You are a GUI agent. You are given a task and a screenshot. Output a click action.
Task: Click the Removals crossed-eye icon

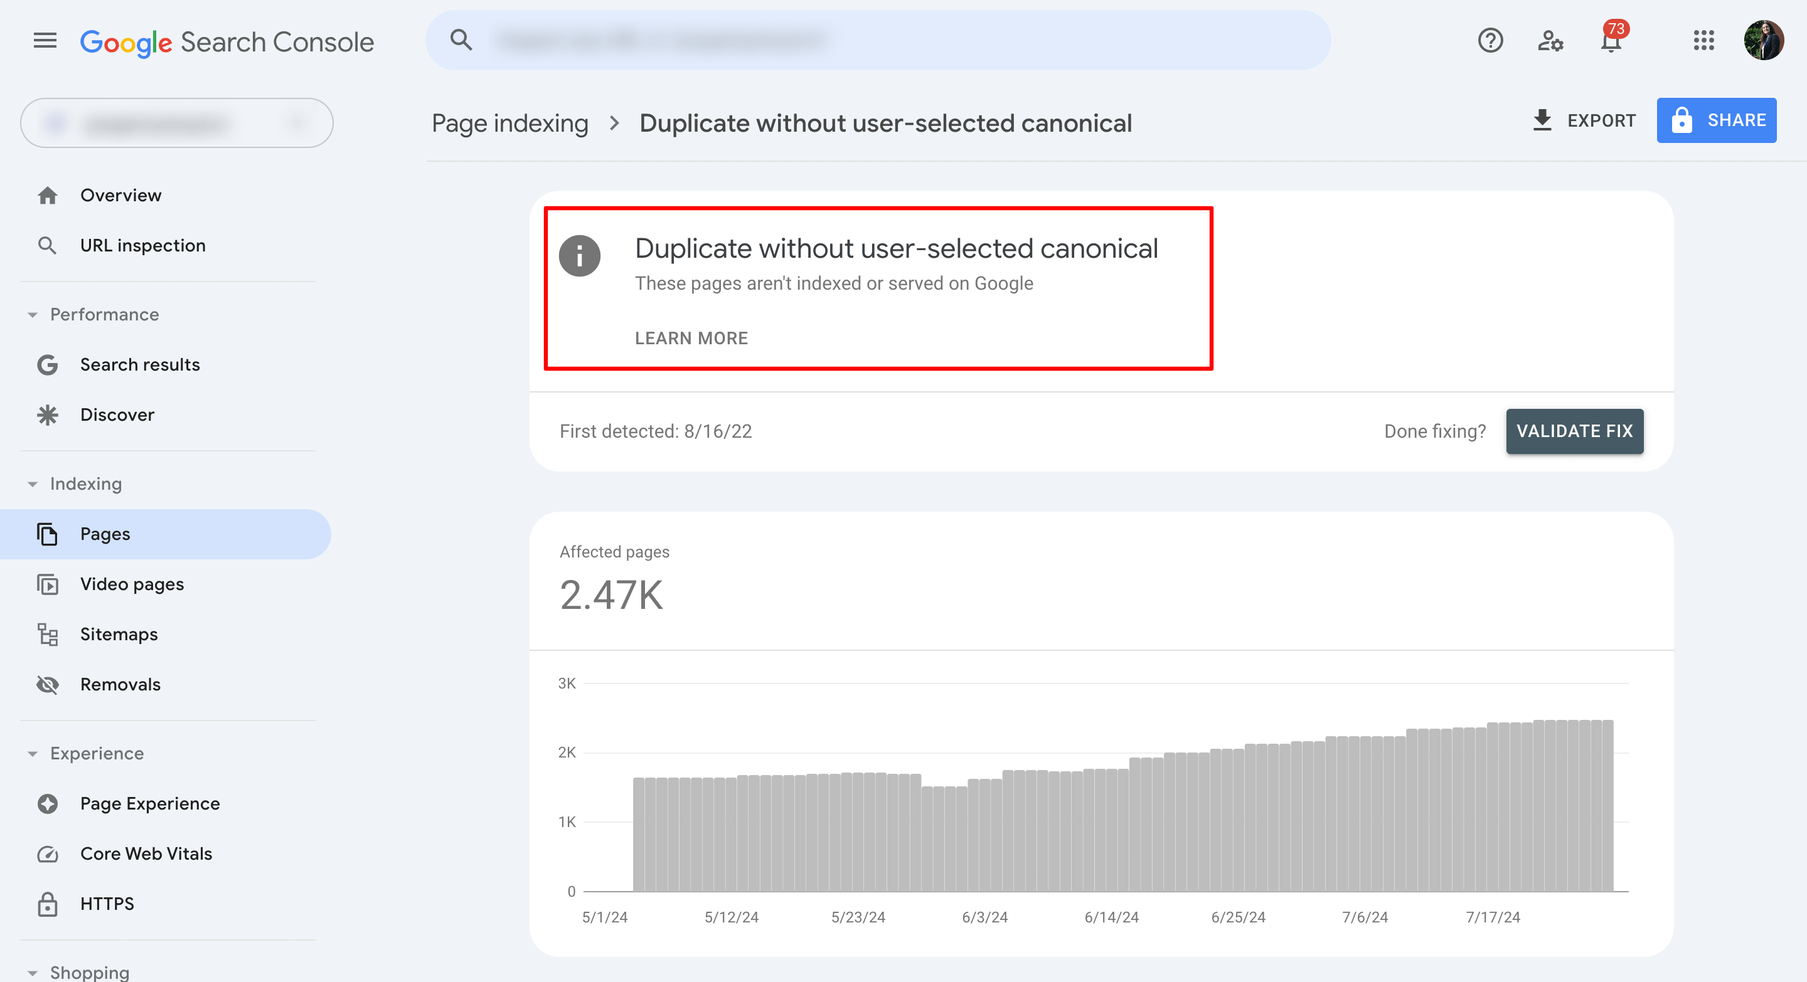47,685
